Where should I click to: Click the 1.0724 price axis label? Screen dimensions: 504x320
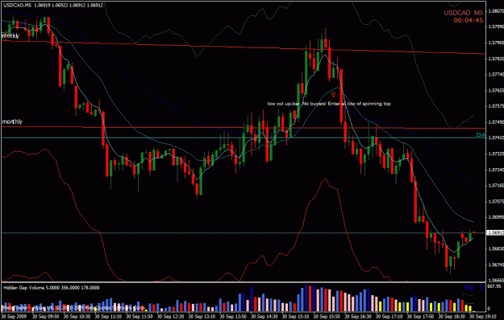click(496, 170)
